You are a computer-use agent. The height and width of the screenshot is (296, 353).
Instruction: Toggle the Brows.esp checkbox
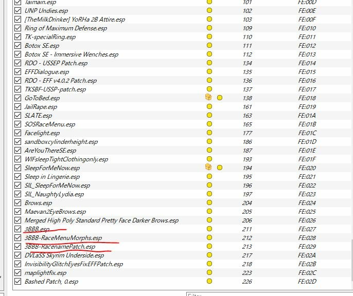click(x=17, y=202)
